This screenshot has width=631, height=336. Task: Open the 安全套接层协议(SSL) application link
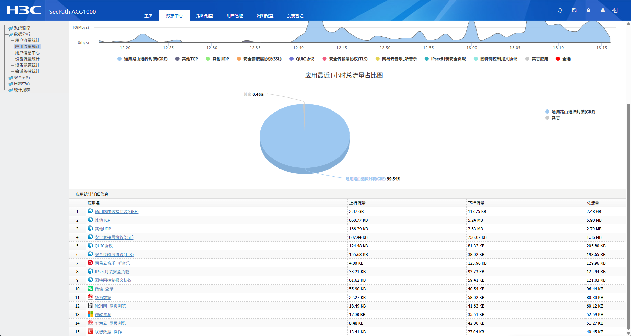[x=114, y=237]
